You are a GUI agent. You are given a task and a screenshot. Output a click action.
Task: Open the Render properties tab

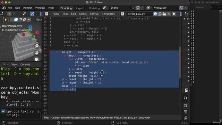[186, 106]
